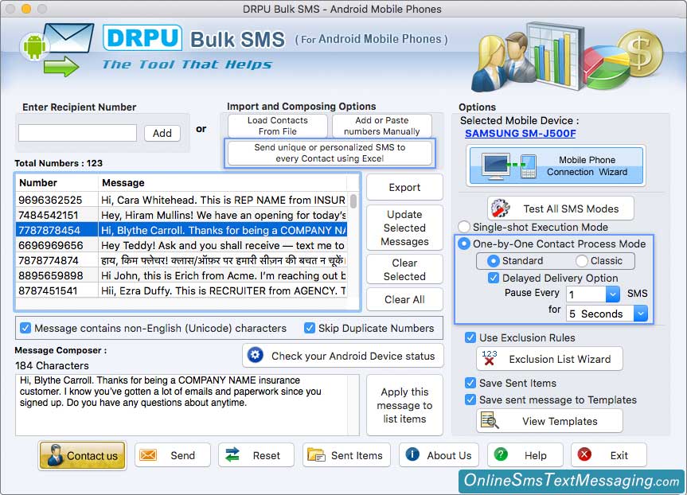The height and width of the screenshot is (495, 687).
Task: Click Update Selected Messages
Action: pos(404,228)
